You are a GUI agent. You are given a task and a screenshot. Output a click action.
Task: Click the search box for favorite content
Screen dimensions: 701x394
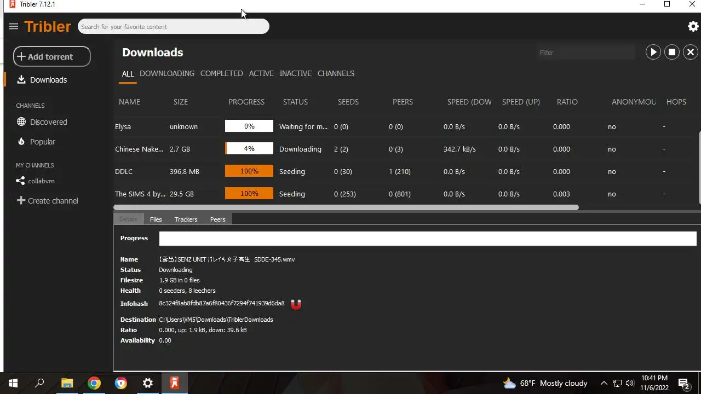point(174,26)
